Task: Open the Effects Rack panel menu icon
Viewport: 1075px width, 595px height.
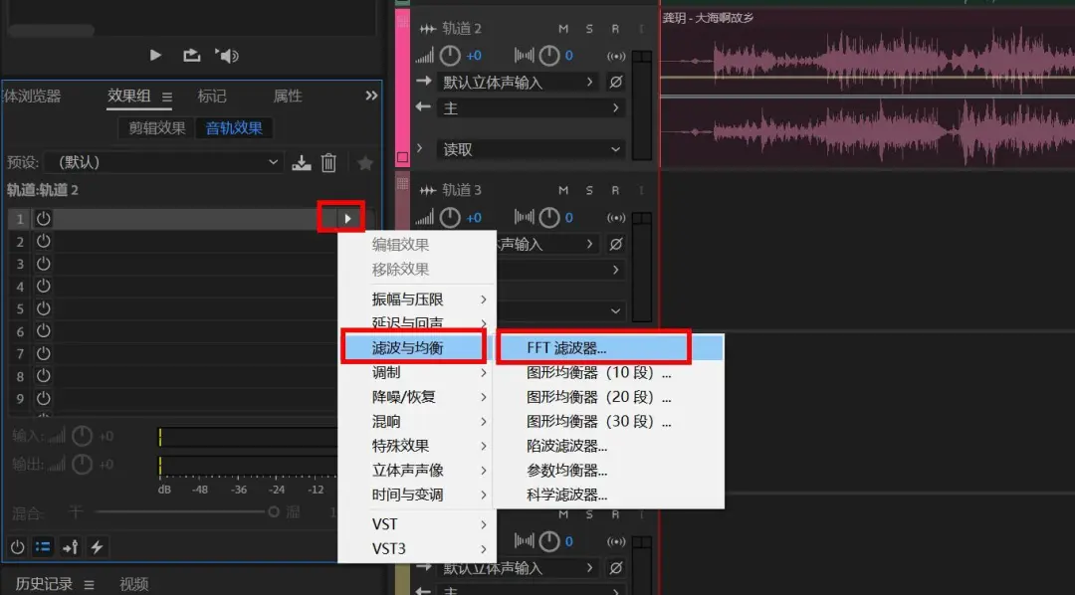Action: [167, 97]
